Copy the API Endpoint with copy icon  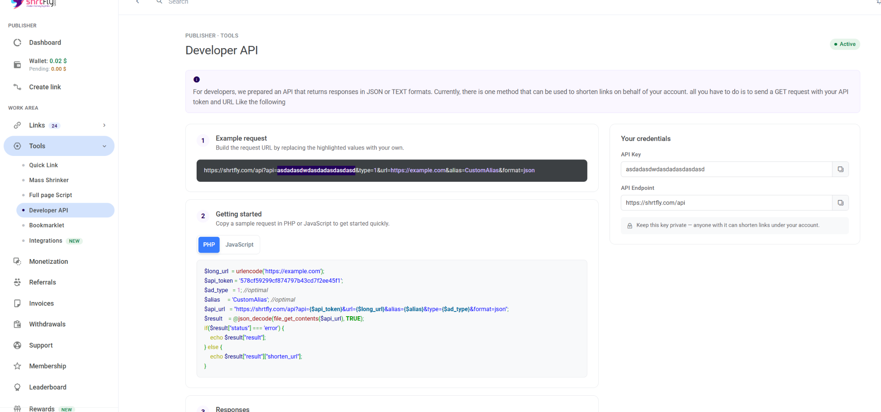(840, 203)
